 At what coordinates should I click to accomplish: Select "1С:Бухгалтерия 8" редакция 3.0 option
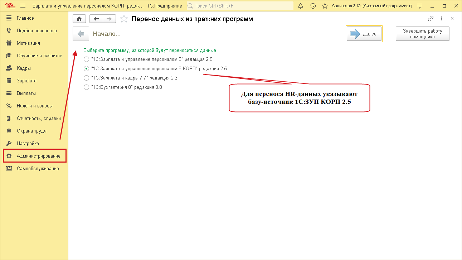(122, 87)
